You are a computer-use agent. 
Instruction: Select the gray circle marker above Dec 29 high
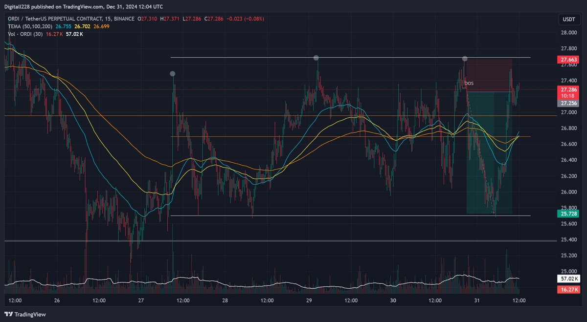click(x=316, y=58)
